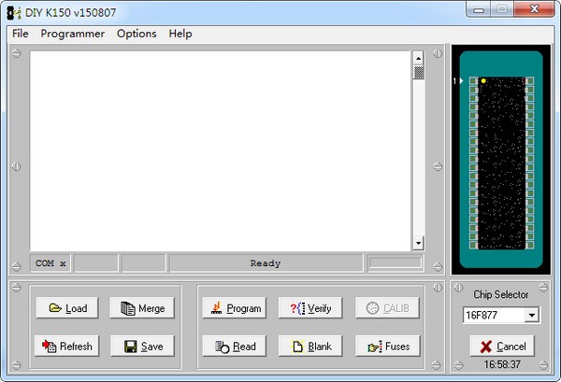The height and width of the screenshot is (382, 561).
Task: Click the Load button with folder icon
Action: [x=66, y=308]
